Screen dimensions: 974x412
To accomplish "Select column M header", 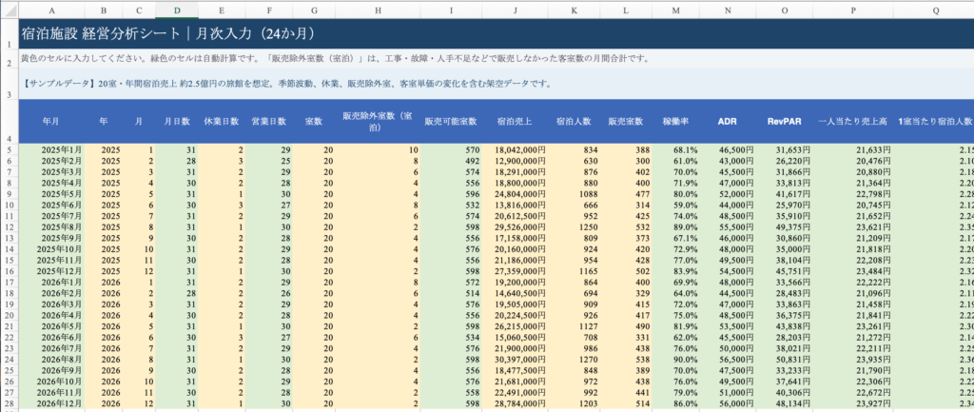I will click(675, 10).
